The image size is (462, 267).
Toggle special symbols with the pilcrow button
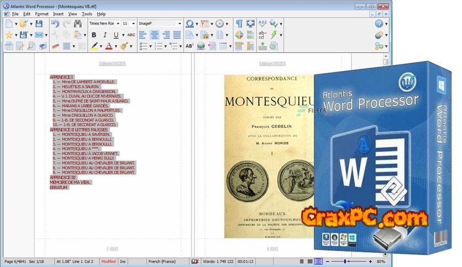[239, 24]
